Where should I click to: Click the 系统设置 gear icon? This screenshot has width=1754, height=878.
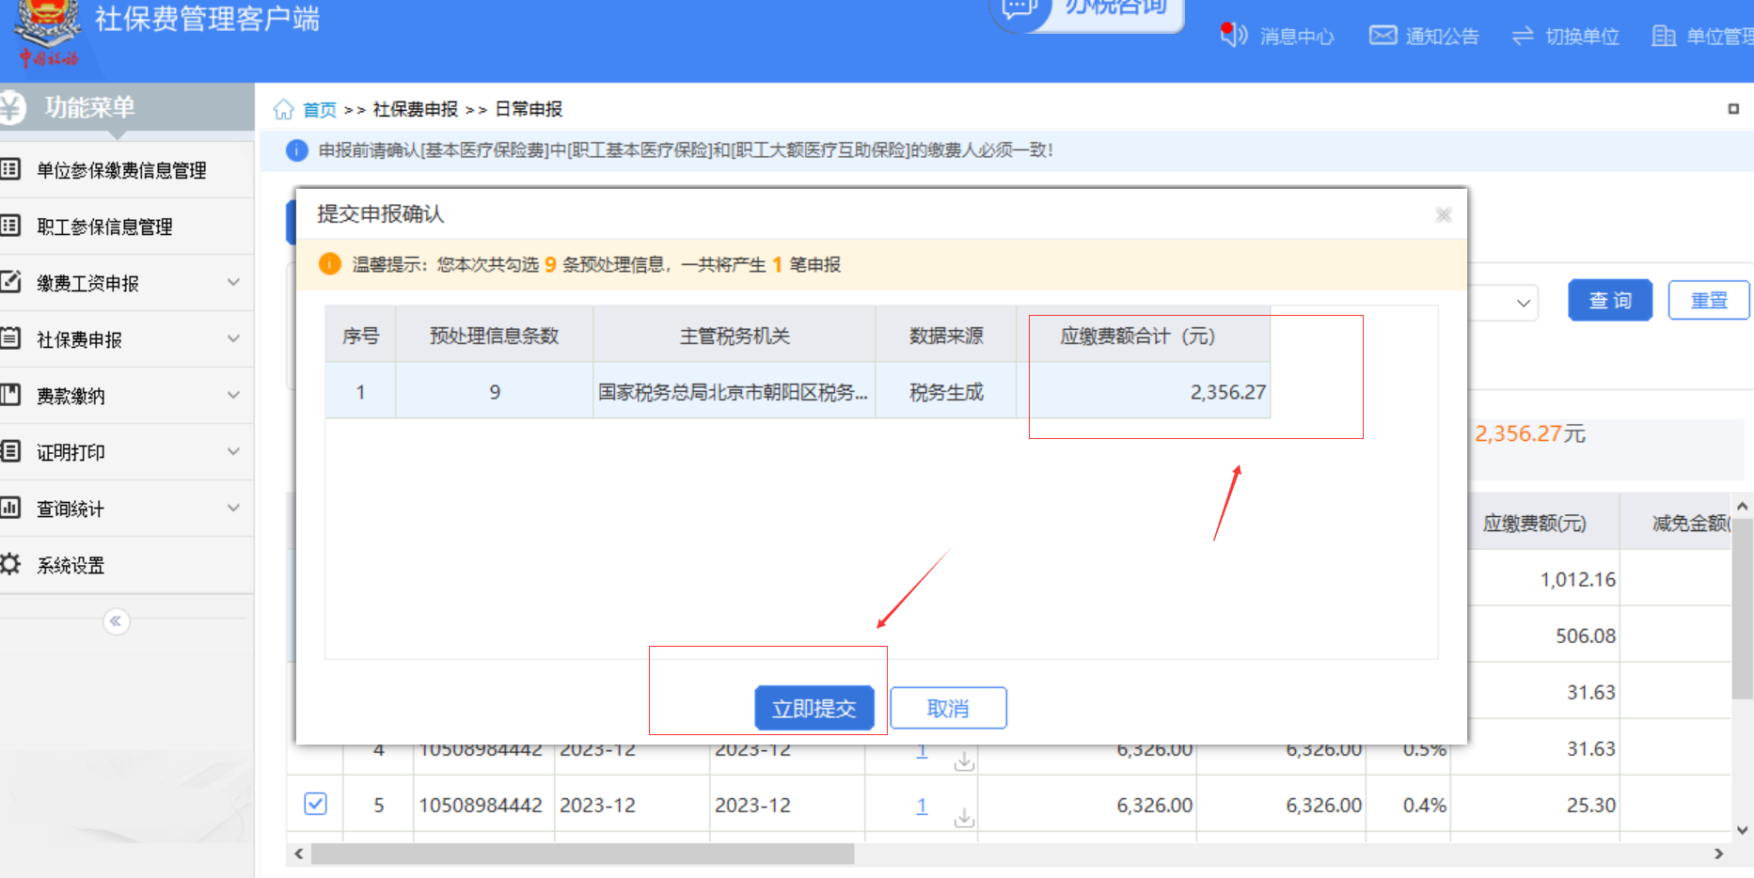(x=10, y=565)
